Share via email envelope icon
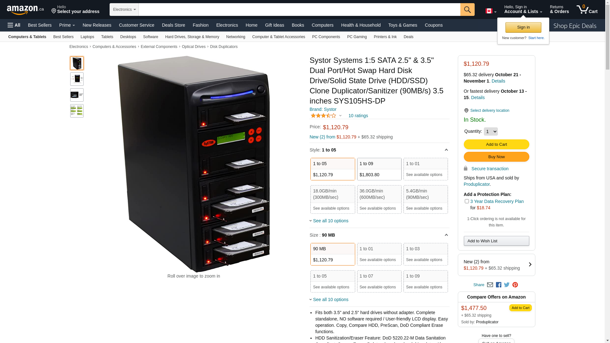610x343 pixels. tap(490, 285)
